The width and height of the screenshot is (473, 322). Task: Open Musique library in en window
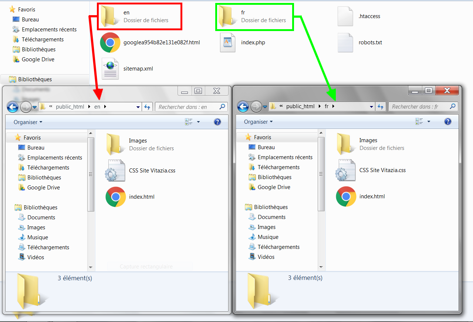pos(33,237)
